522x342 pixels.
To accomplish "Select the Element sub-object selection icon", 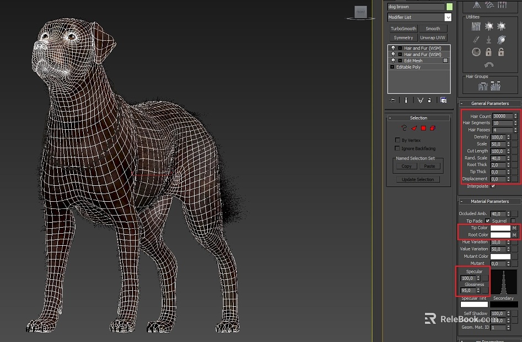I will click(x=433, y=128).
